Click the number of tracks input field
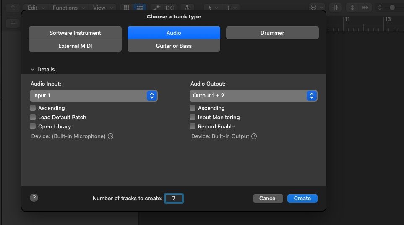 coord(174,198)
